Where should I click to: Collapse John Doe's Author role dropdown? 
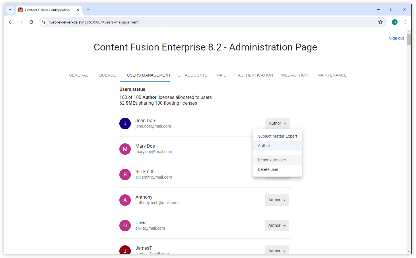[x=277, y=124]
